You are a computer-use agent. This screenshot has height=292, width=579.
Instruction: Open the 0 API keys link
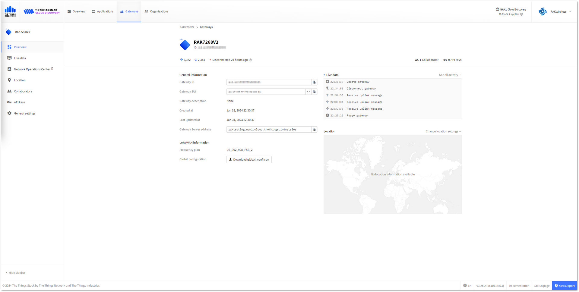[x=452, y=60]
